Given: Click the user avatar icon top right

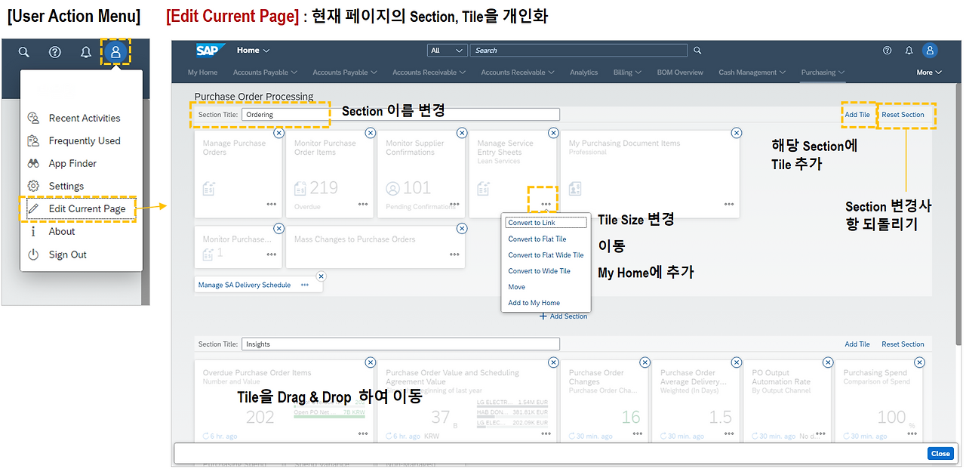Looking at the screenshot, I should click(x=930, y=50).
